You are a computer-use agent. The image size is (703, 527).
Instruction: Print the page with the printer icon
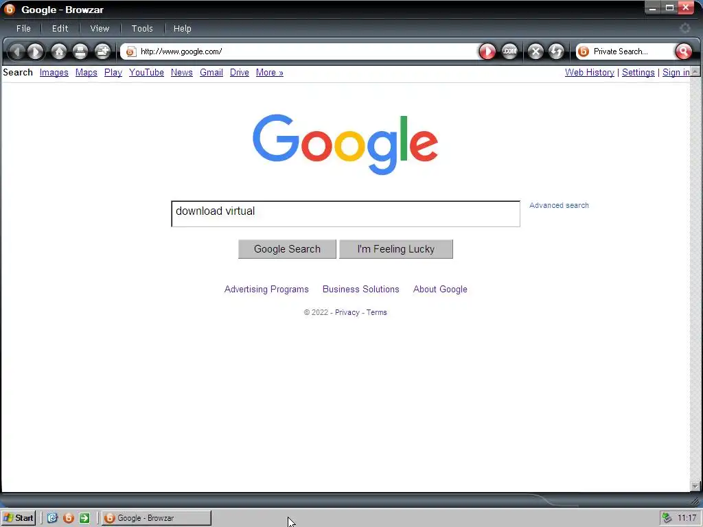pyautogui.click(x=80, y=51)
